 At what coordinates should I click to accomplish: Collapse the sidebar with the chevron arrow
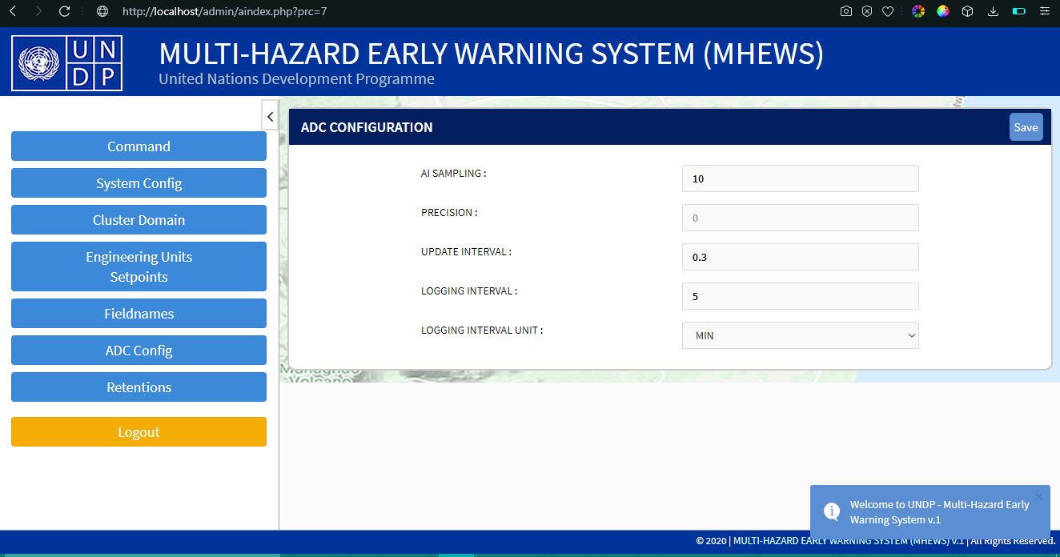tap(271, 117)
